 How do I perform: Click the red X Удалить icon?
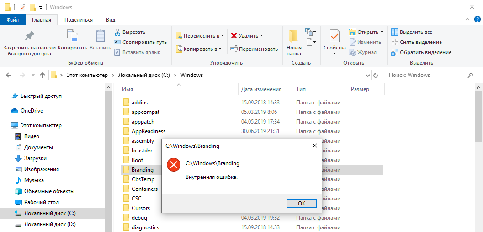[234, 36]
